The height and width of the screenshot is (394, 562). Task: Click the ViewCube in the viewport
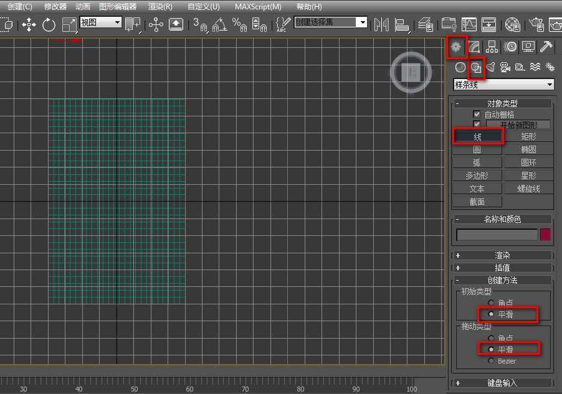point(411,73)
